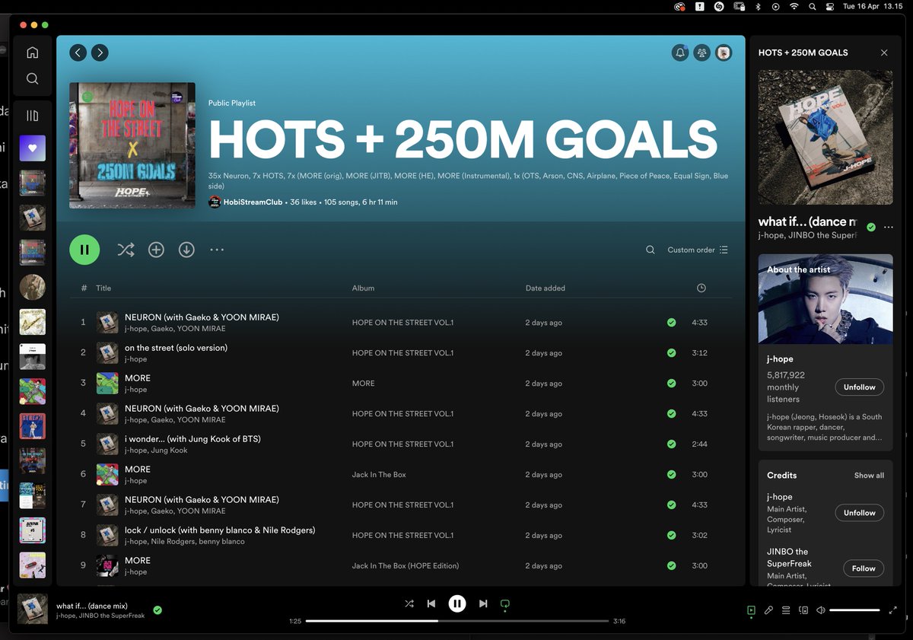
Task: Expand Your Library icon in sidebar
Action: pos(32,116)
